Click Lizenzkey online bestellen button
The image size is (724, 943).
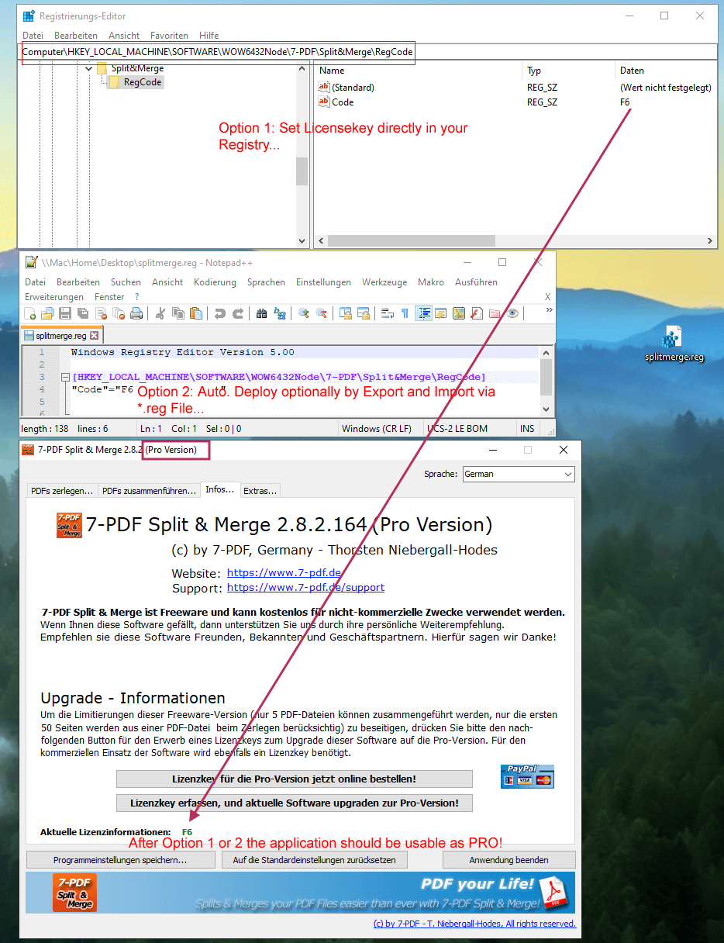pos(294,779)
